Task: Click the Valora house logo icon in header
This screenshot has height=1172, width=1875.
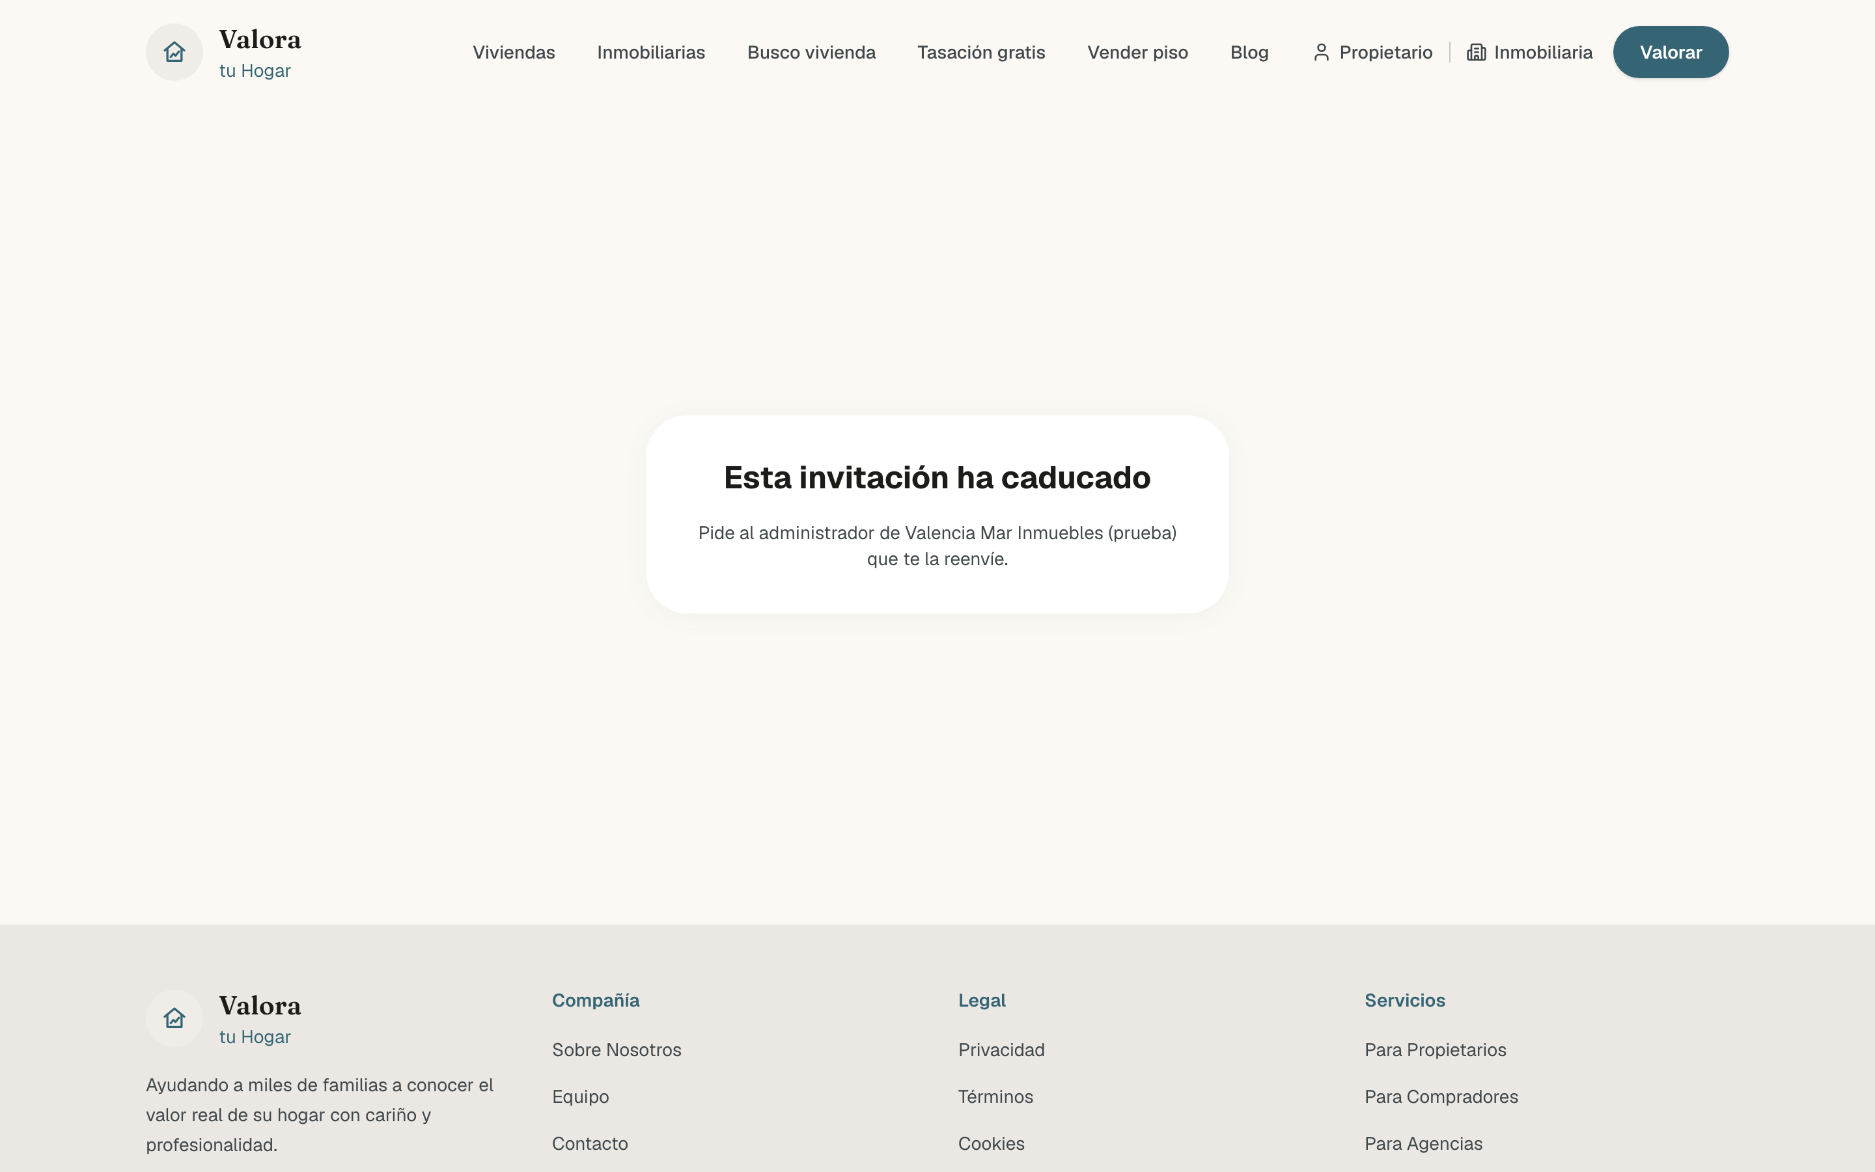Action: click(x=174, y=52)
